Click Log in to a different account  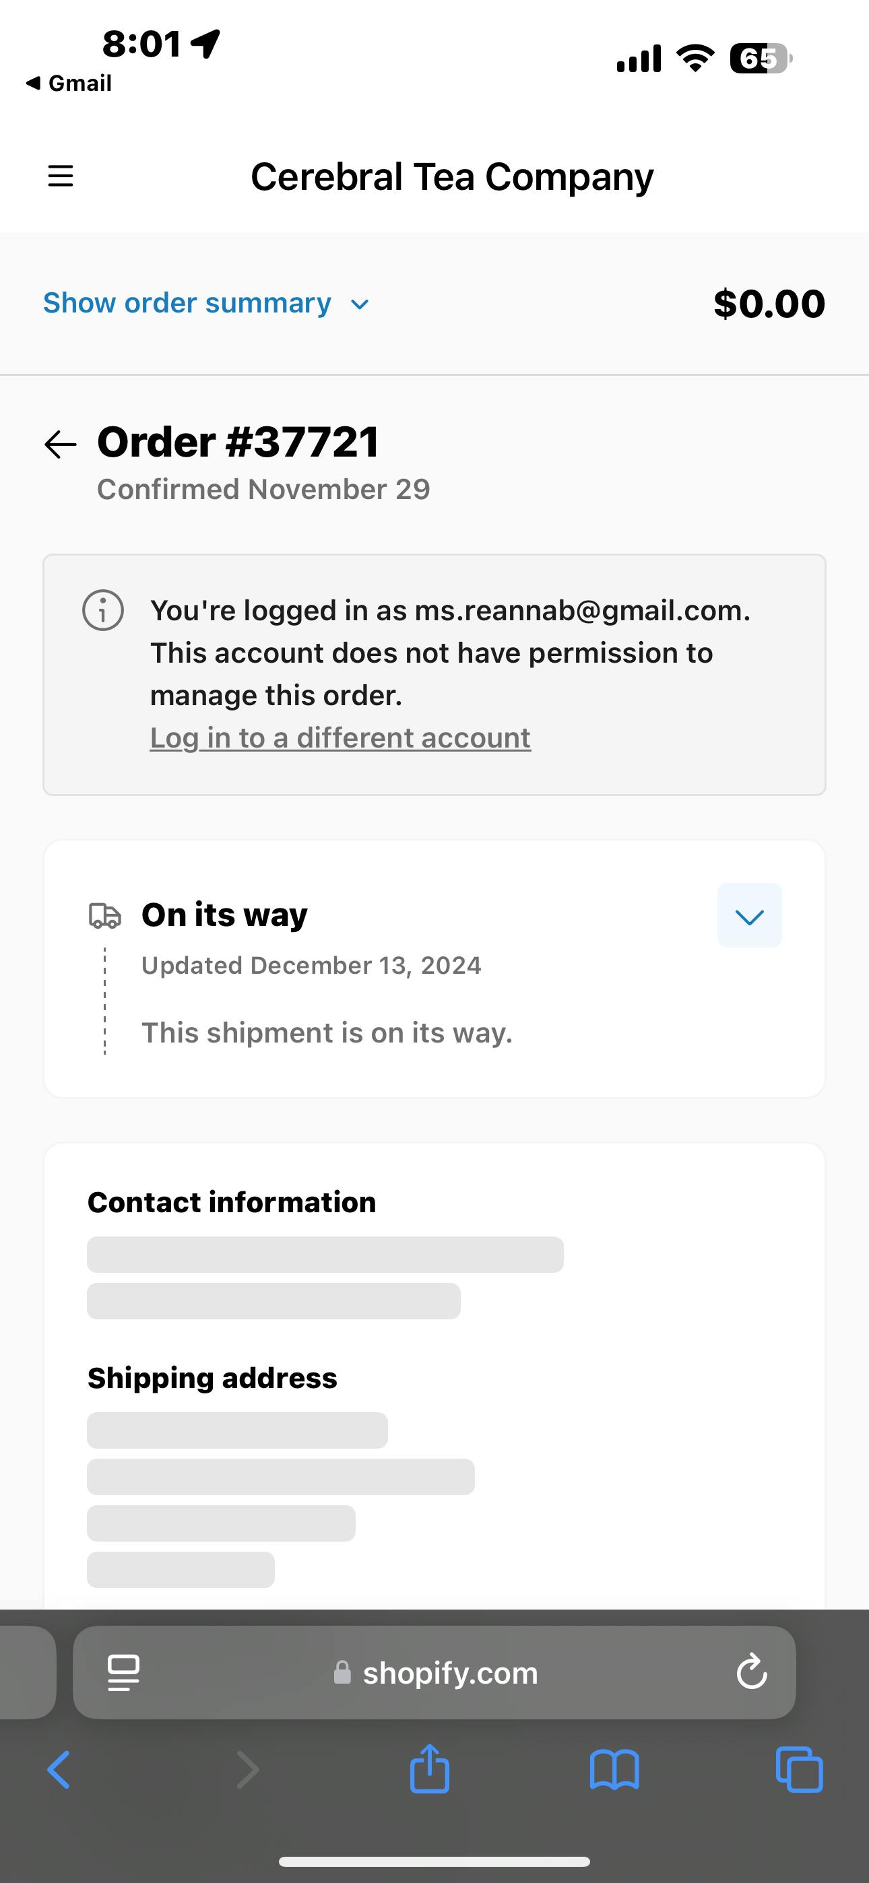click(340, 737)
